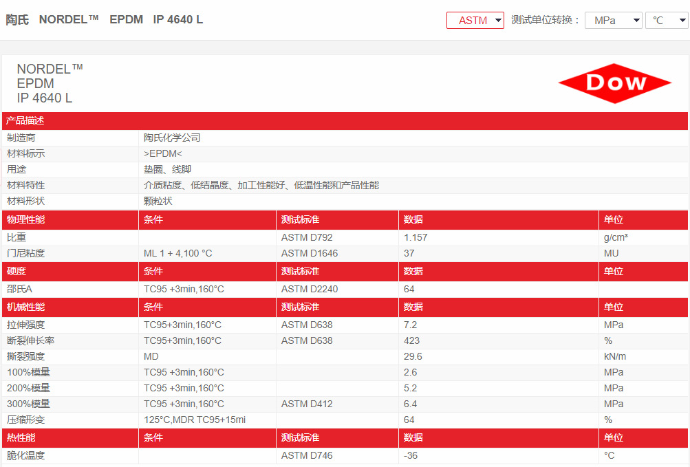Click the '硬度' section header

17,271
